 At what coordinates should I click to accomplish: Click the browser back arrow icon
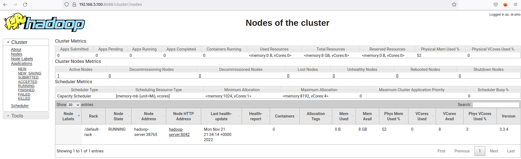click(x=5, y=4)
